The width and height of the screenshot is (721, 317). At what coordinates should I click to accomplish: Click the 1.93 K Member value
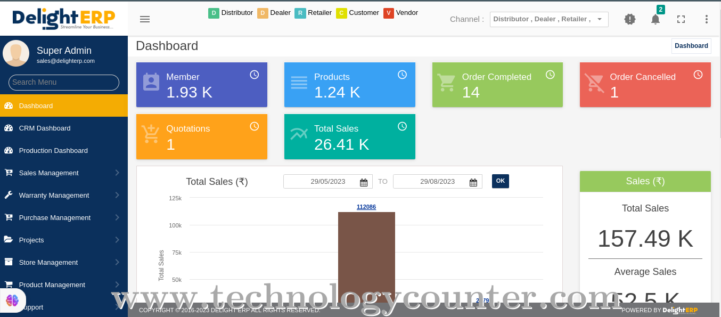coord(189,92)
